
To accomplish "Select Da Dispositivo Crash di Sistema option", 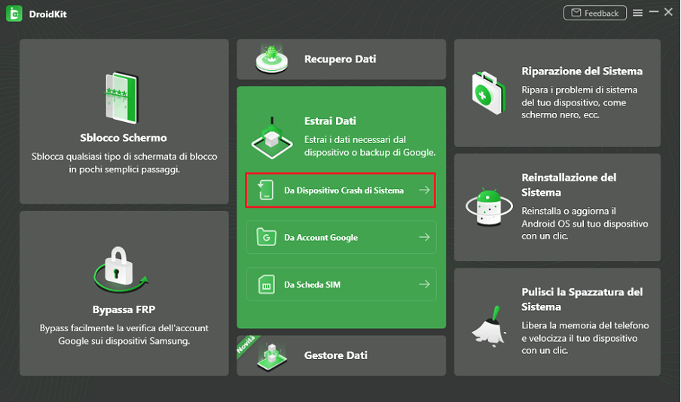I will tap(343, 190).
